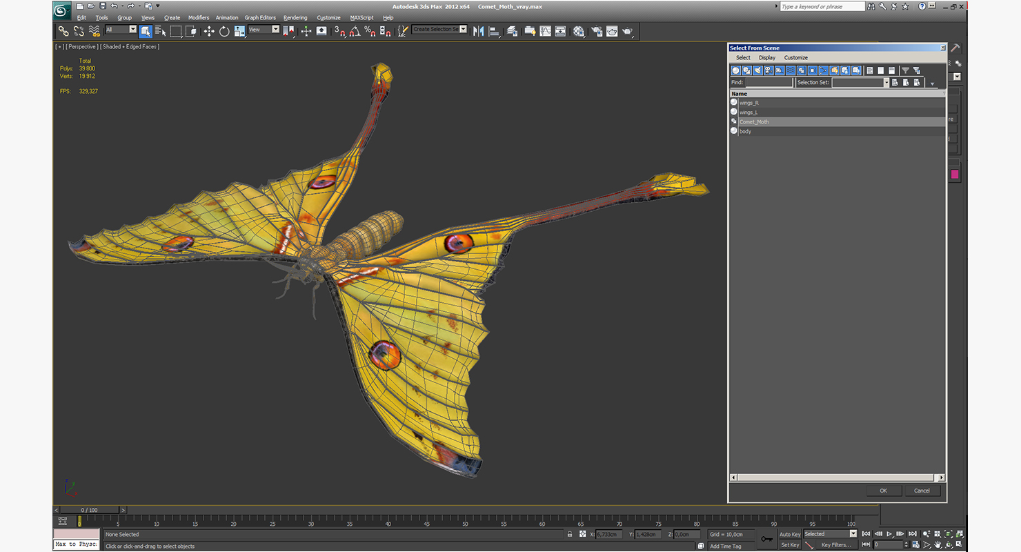Screen dimensions: 1021x552
Task: Click the 3ds Max application logo button
Action: coord(61,10)
